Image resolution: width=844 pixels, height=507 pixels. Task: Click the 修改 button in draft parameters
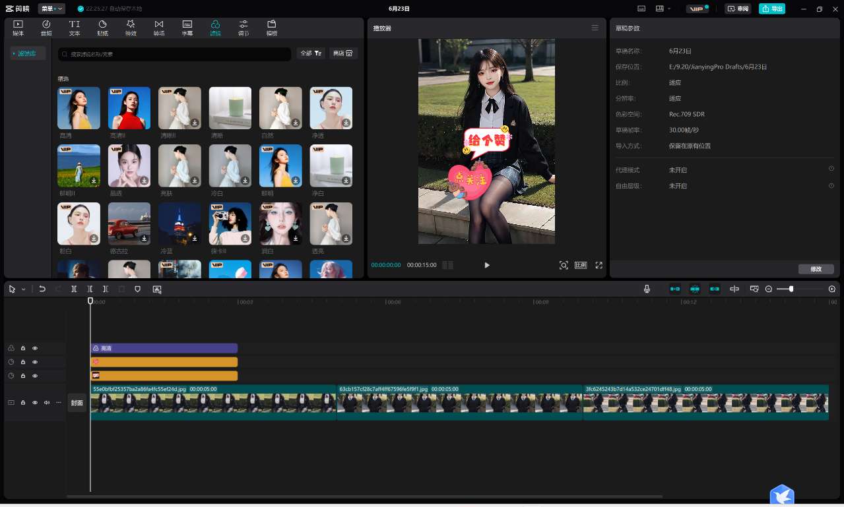coord(816,269)
